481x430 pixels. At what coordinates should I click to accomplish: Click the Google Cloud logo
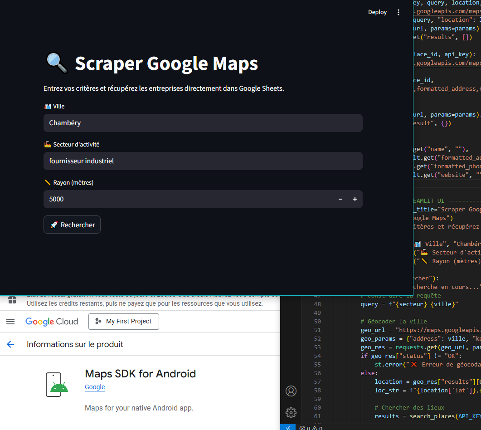pyautogui.click(x=51, y=322)
